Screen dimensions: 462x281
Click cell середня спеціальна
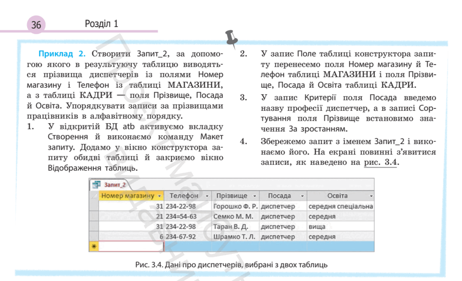click(341, 206)
